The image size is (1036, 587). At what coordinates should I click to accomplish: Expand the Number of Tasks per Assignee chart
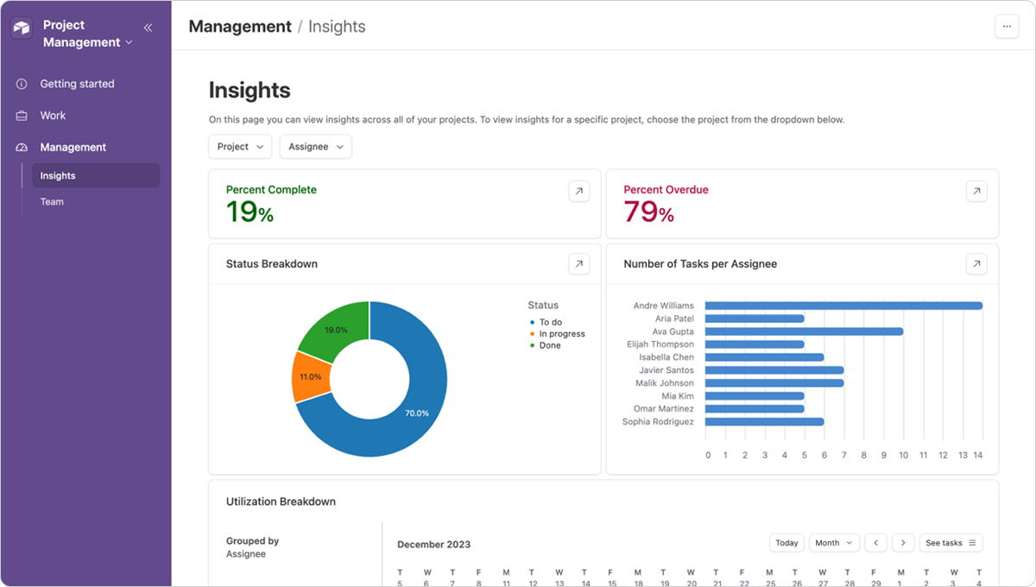tap(976, 263)
